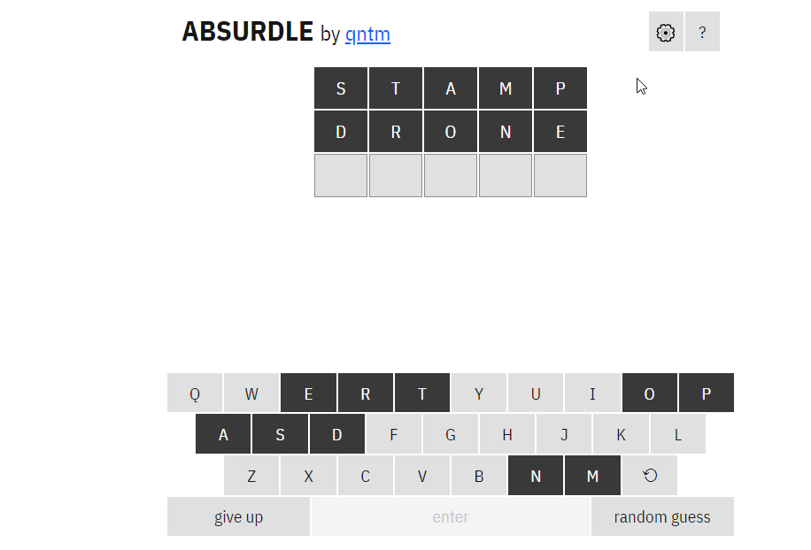
Task: Select the darkened letter N key
Action: 536,475
